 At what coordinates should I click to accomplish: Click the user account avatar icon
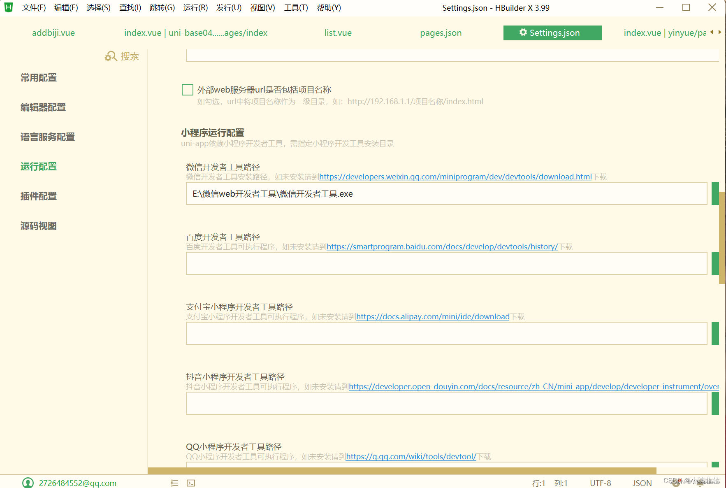click(28, 483)
